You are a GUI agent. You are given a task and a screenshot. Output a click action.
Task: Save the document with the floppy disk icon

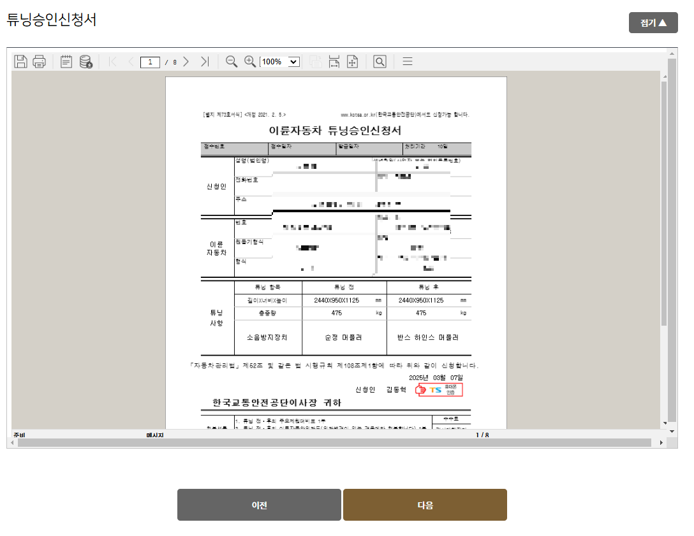click(20, 61)
